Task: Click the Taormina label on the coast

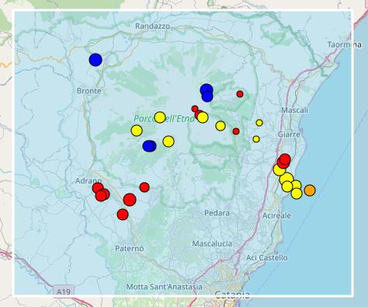Action: pos(345,44)
